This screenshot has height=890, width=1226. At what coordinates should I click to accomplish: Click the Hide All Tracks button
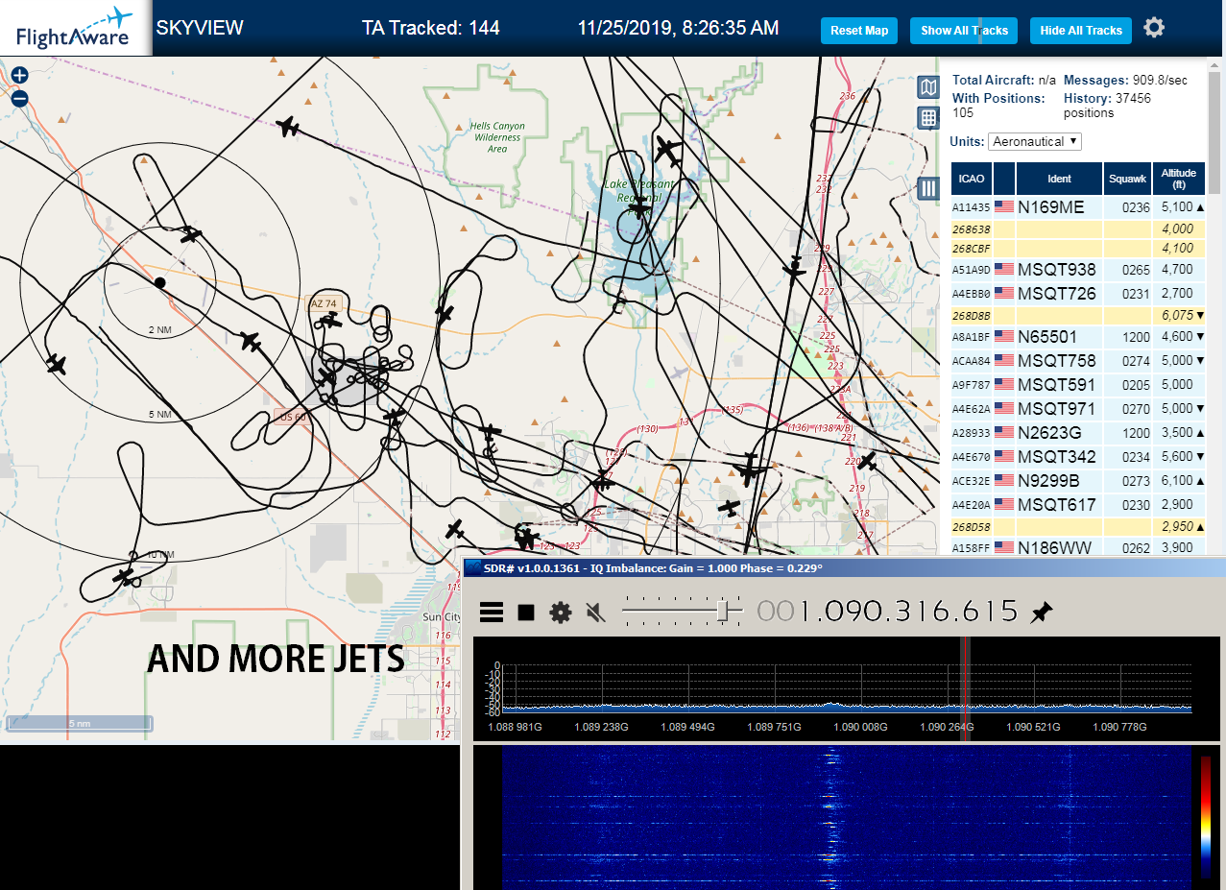(1081, 31)
